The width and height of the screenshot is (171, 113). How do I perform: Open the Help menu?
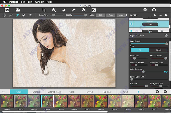(x=49, y=2)
